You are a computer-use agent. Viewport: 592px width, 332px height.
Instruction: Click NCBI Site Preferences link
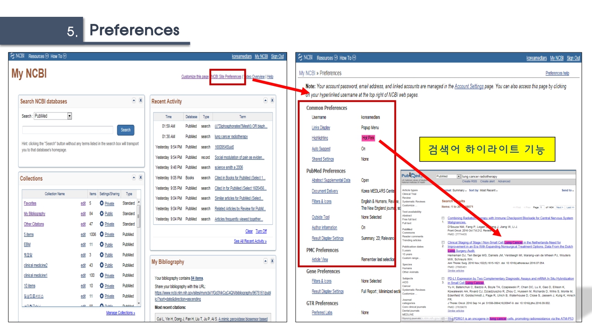[x=227, y=77]
